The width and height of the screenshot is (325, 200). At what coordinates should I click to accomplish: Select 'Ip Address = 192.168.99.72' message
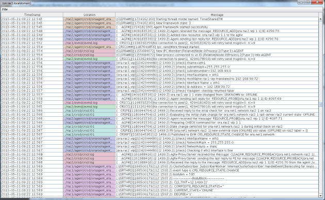point(217,87)
